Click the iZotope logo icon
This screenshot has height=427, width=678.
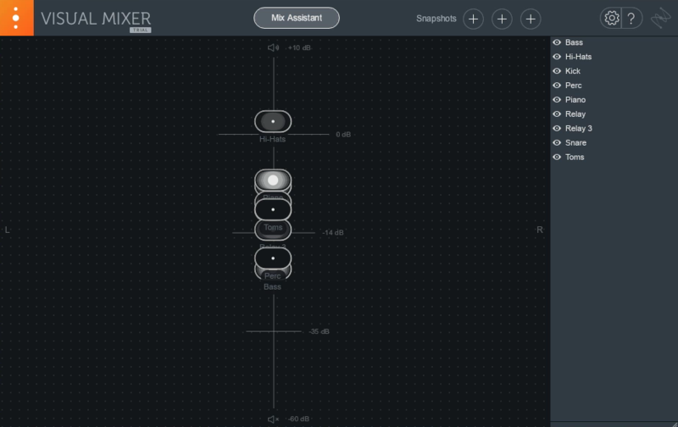[661, 18]
